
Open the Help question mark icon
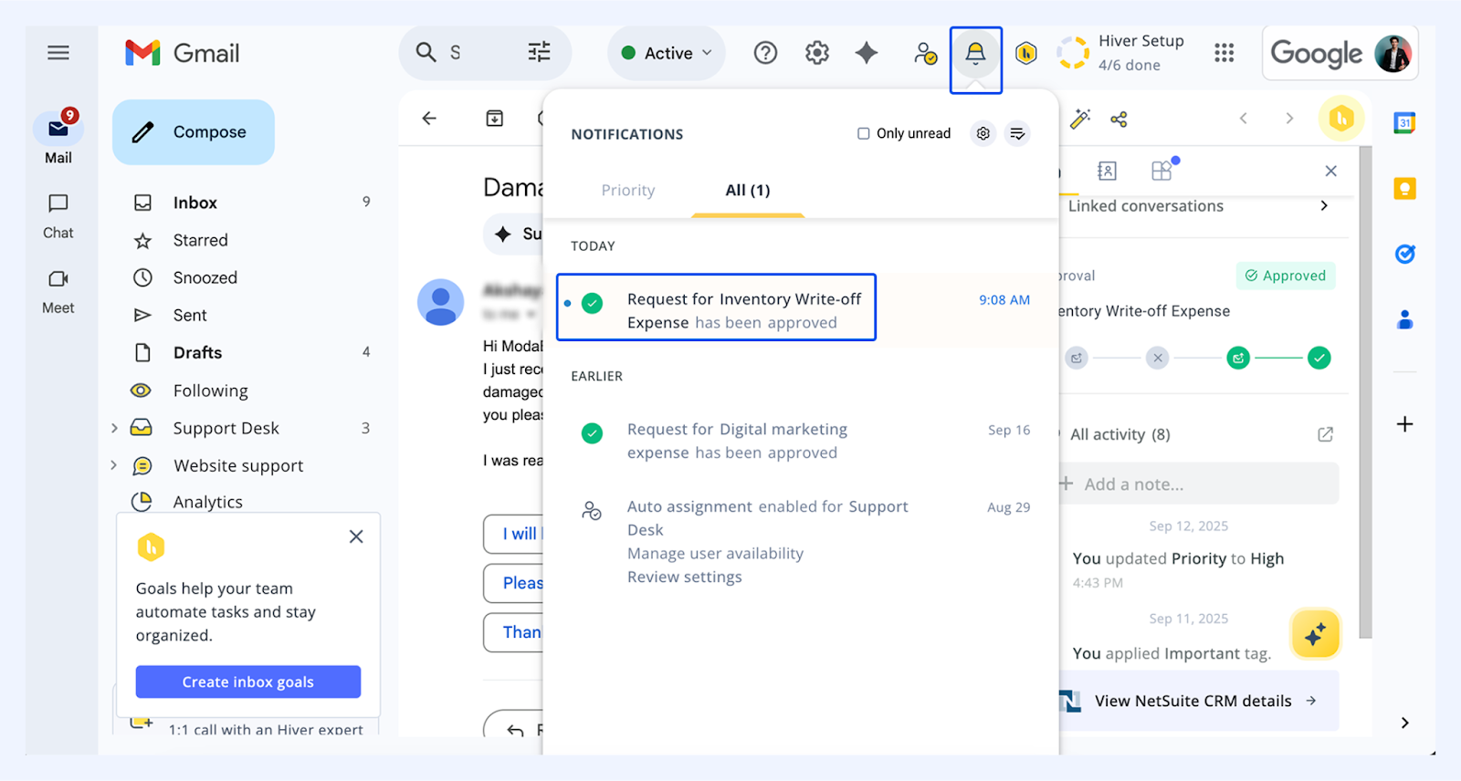765,53
